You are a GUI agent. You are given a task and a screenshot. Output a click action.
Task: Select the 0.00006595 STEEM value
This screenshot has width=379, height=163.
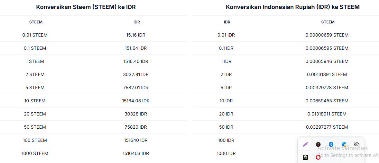pyautogui.click(x=327, y=48)
